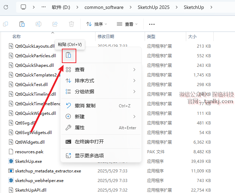Click the sketchup_webhelper.exe file icon
The width and height of the screenshot is (235, 193).
point(11,180)
